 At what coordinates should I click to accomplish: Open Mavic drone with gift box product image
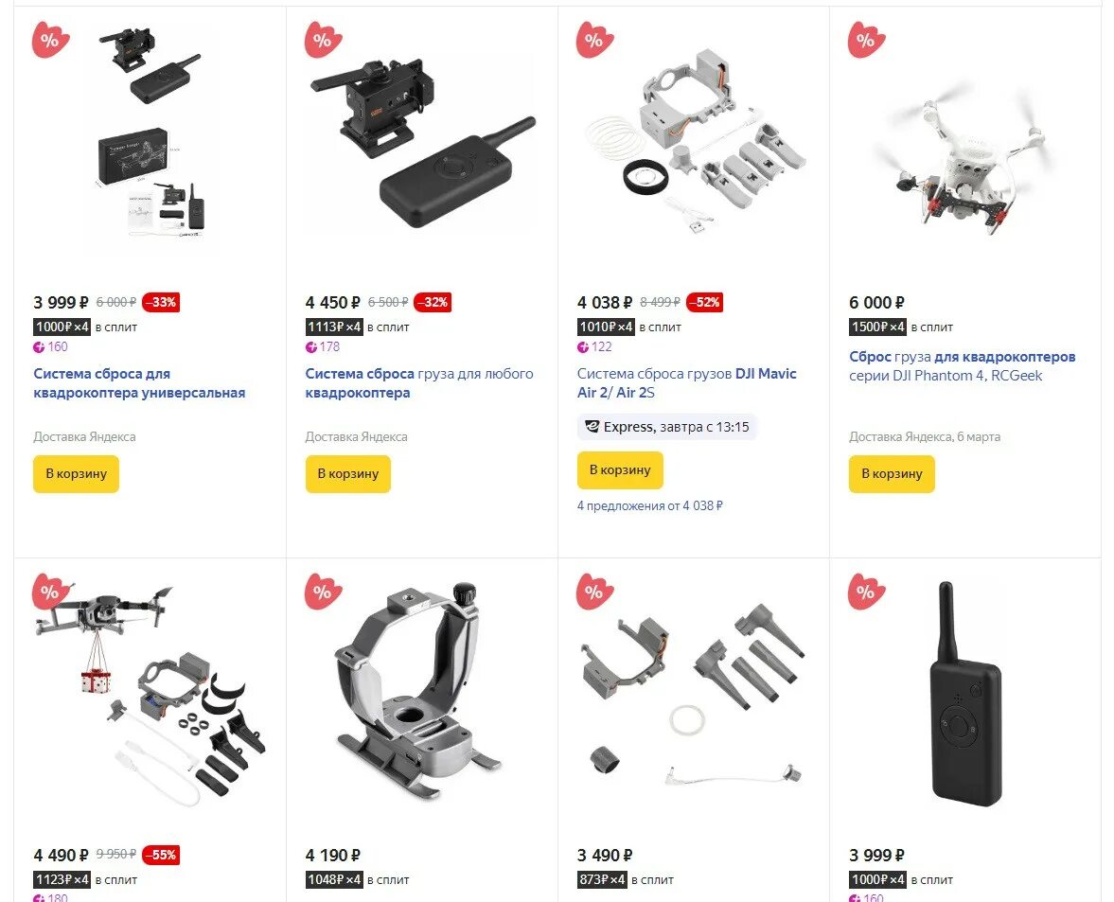point(150,696)
